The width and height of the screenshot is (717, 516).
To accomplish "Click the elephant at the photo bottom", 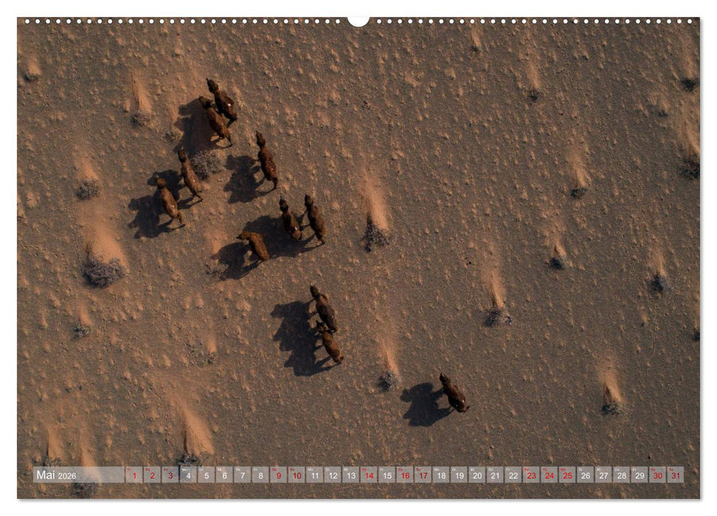I will click(452, 394).
